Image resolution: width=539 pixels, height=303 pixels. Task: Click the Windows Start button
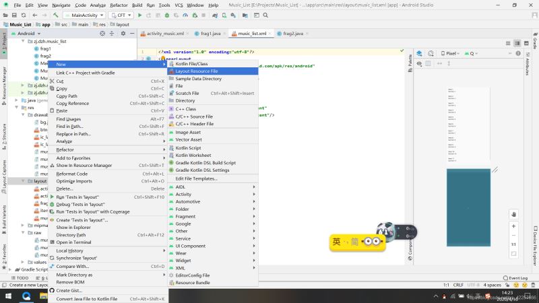[7, 296]
